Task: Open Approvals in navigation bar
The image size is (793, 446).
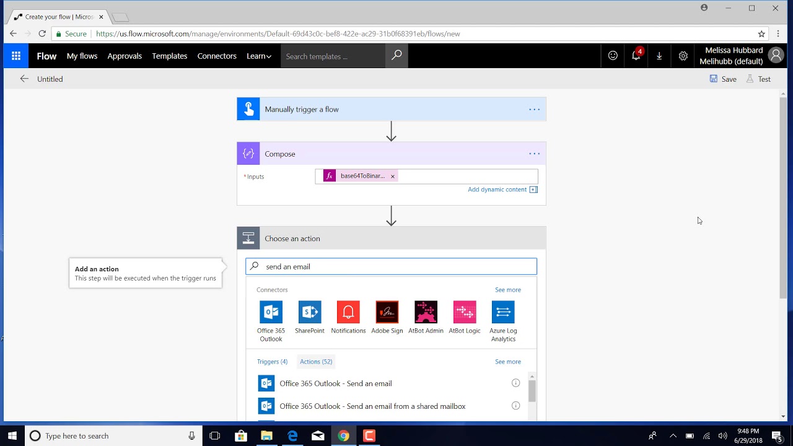Action: [x=125, y=56]
